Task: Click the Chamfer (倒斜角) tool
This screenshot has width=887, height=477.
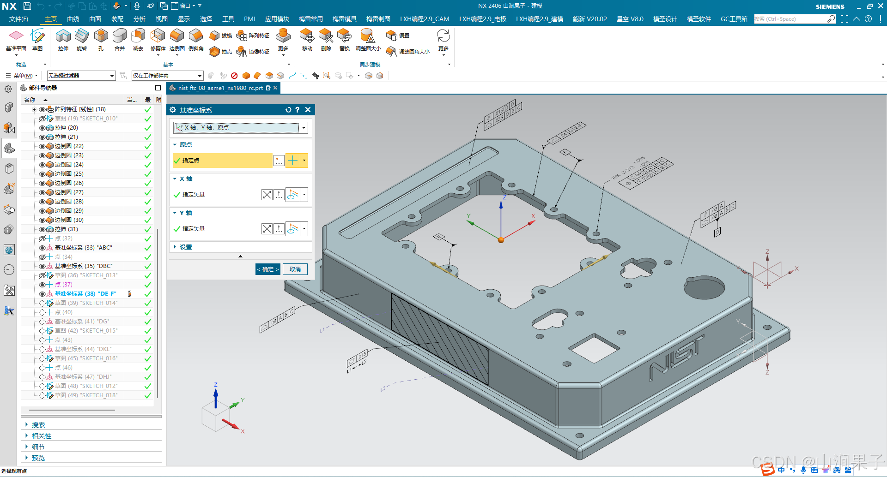Action: [196, 39]
